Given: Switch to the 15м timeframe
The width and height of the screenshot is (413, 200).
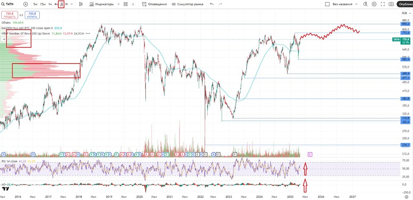Looking at the screenshot, I should [x=43, y=4].
